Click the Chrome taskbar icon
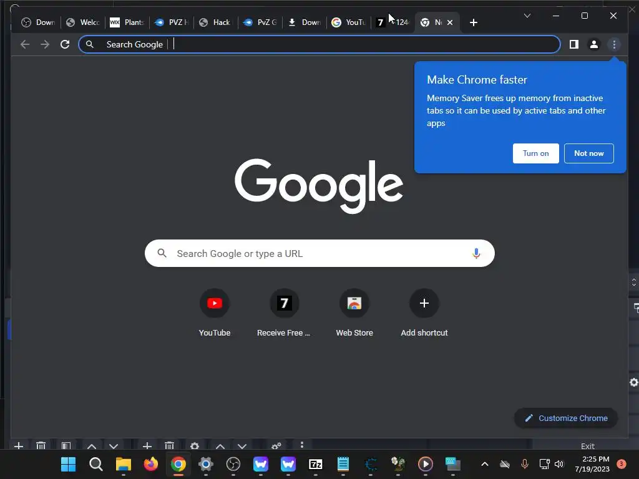Image resolution: width=639 pixels, height=479 pixels. 178,464
